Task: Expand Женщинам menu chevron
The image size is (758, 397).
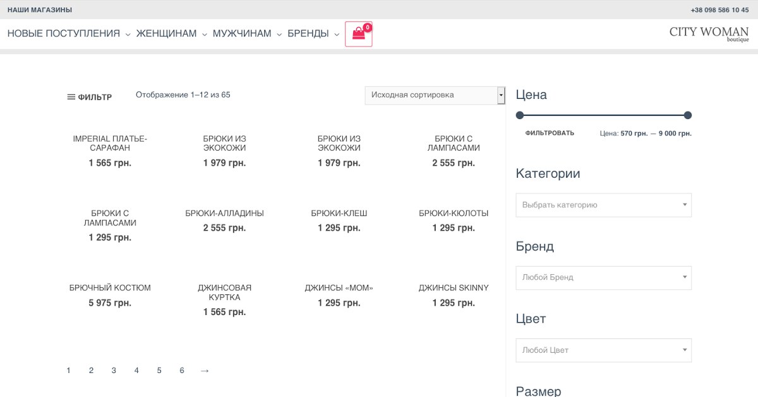Action: point(205,35)
